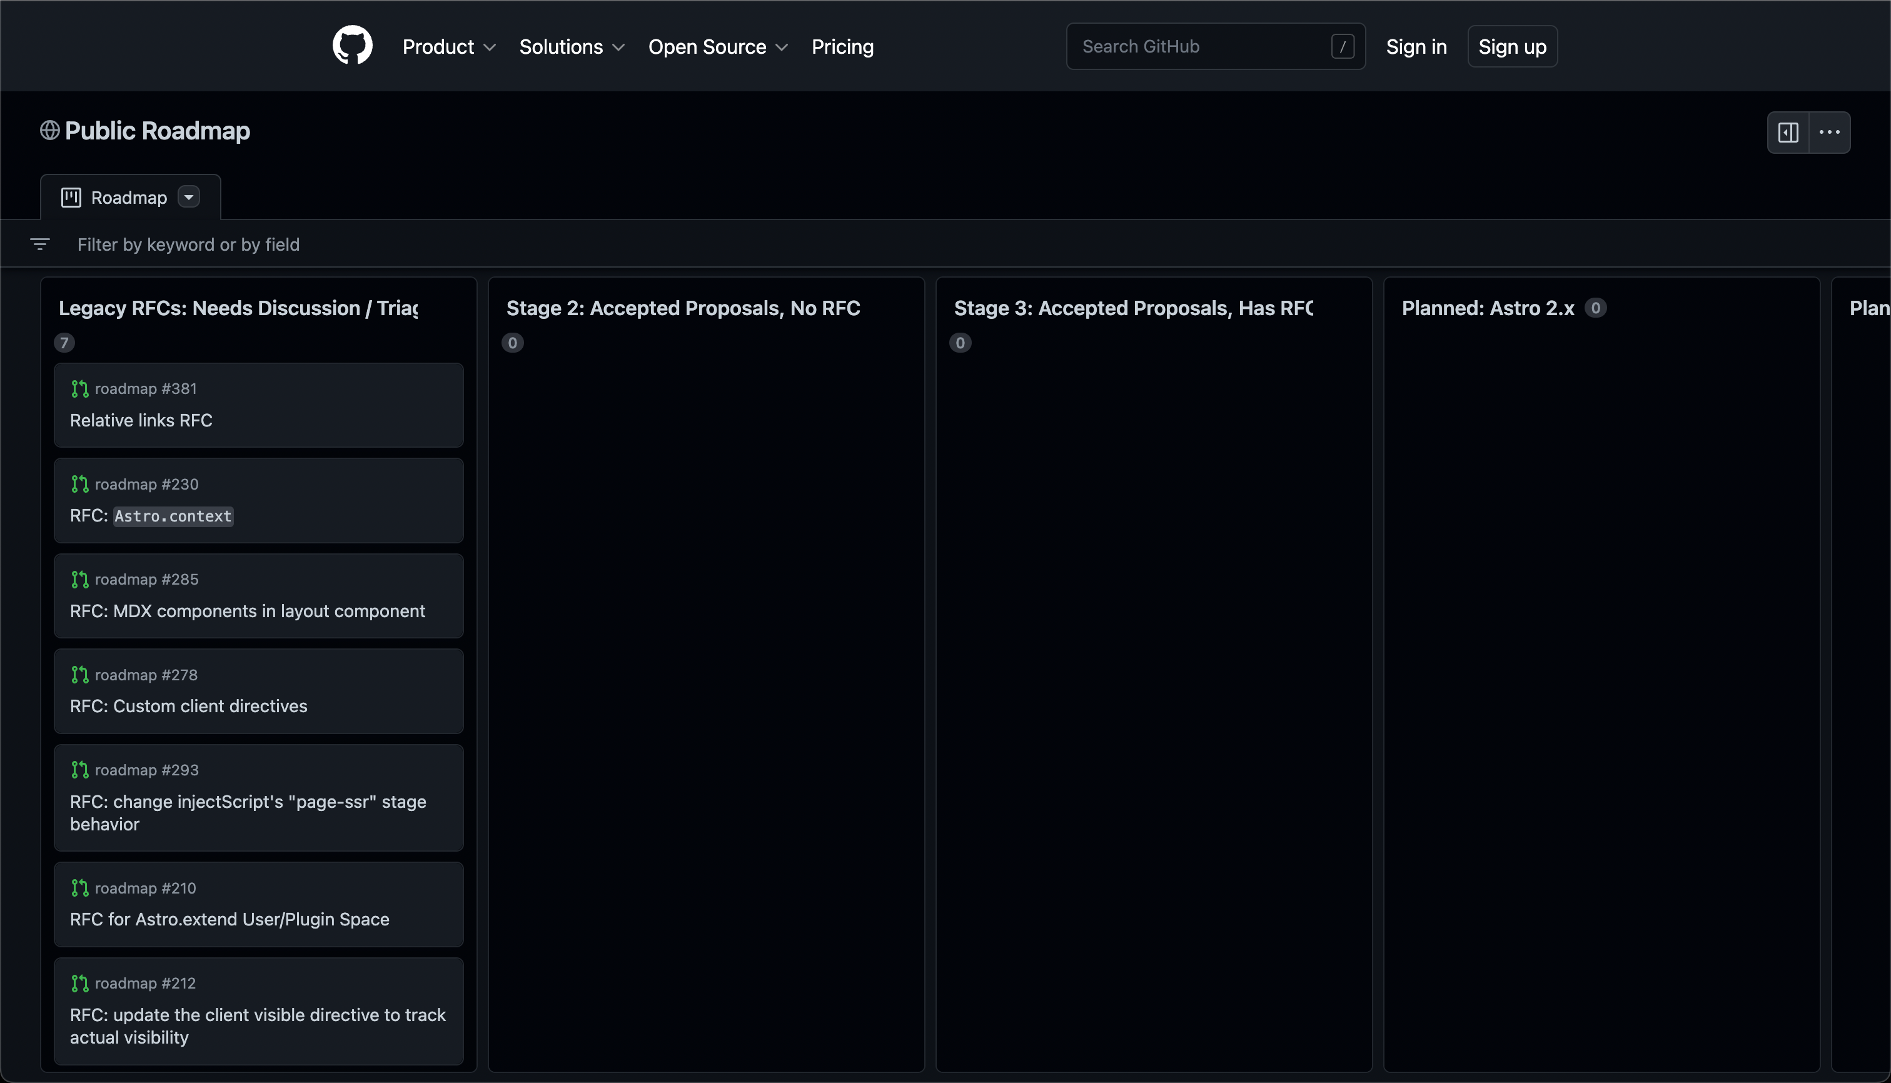This screenshot has width=1891, height=1083.
Task: Expand the Solutions dropdown
Action: 570,46
